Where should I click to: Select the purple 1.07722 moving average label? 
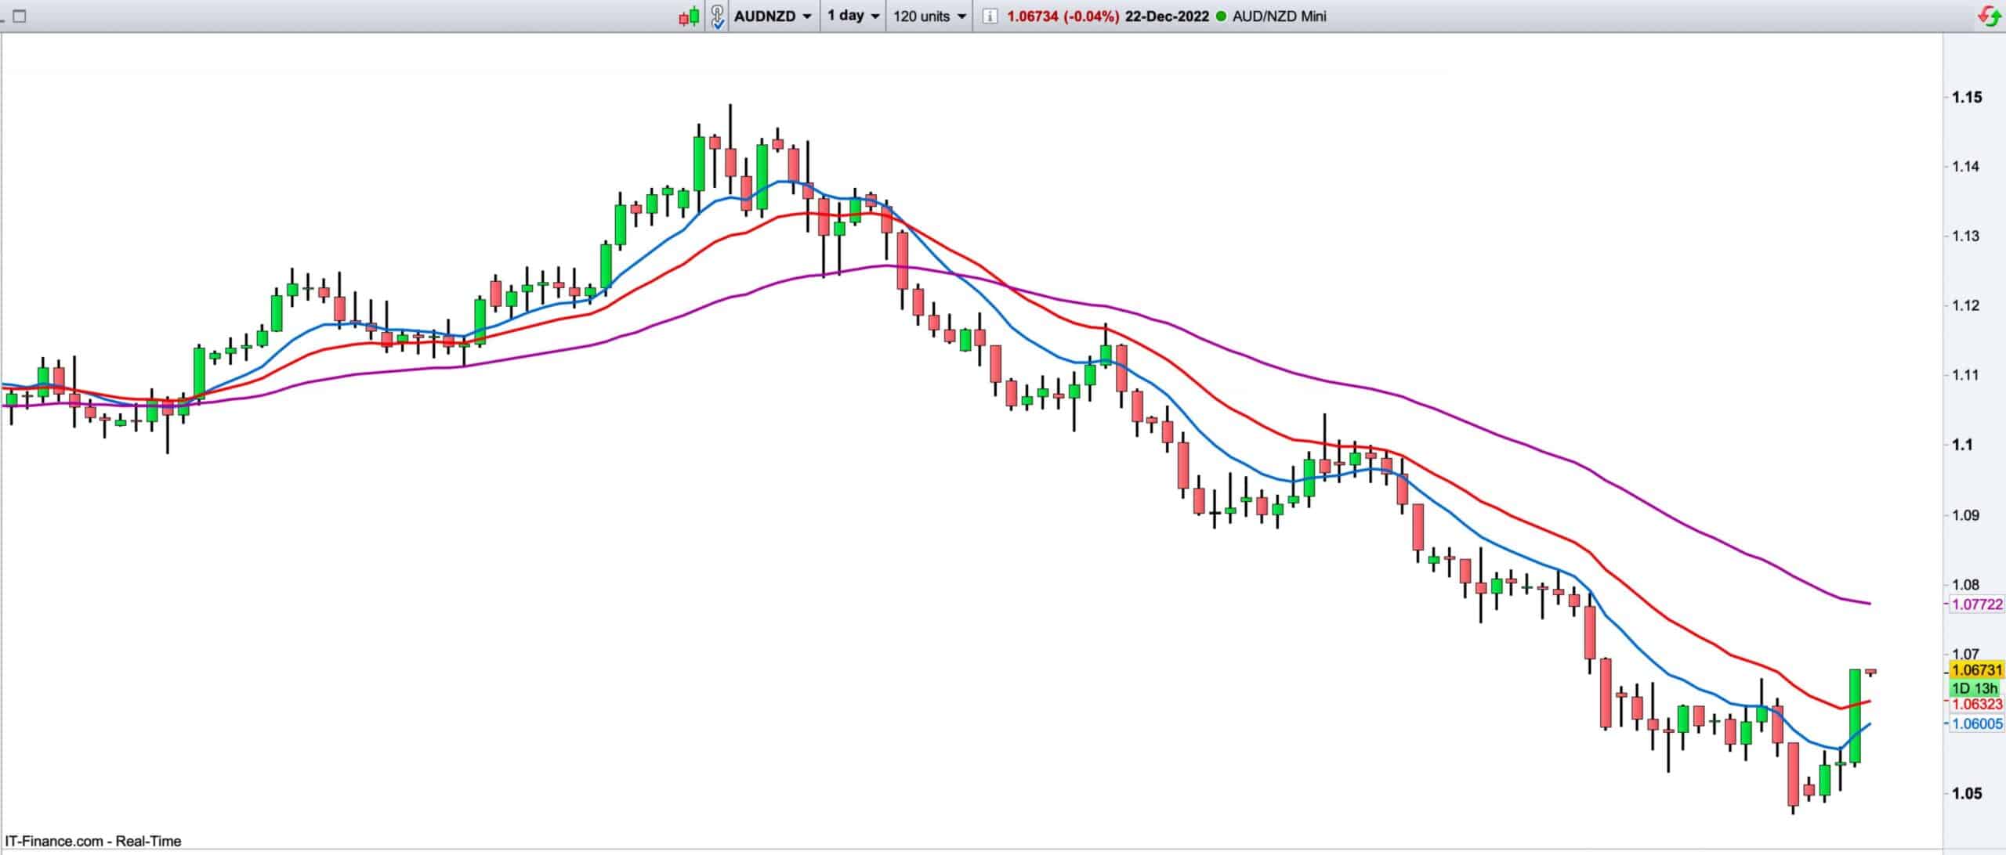(x=1976, y=604)
